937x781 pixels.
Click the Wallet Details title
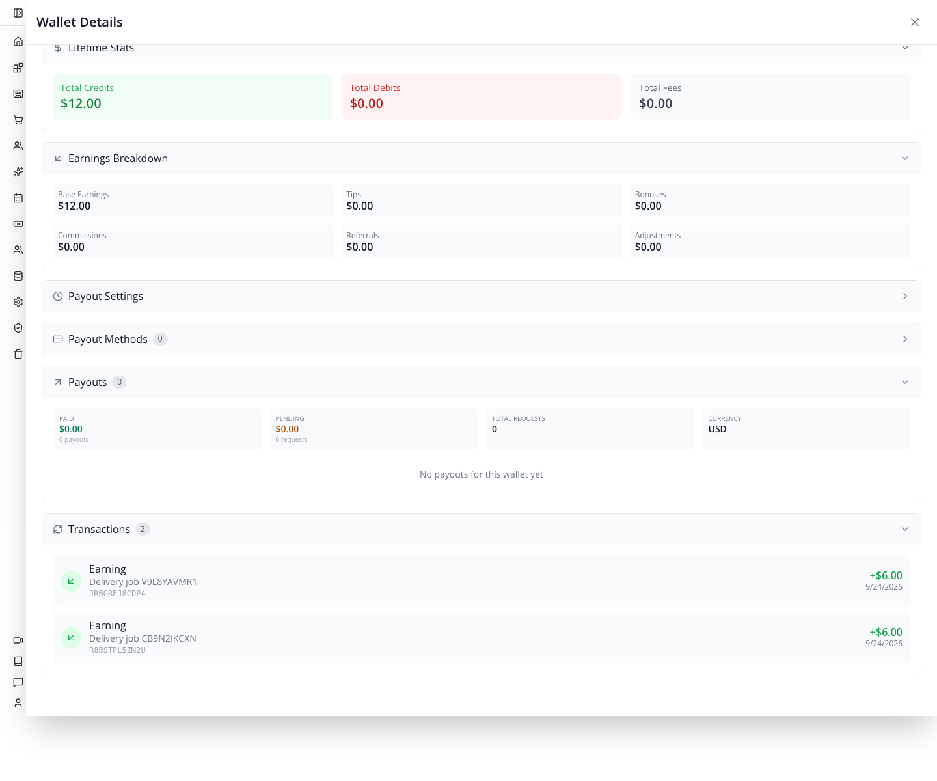pos(79,22)
